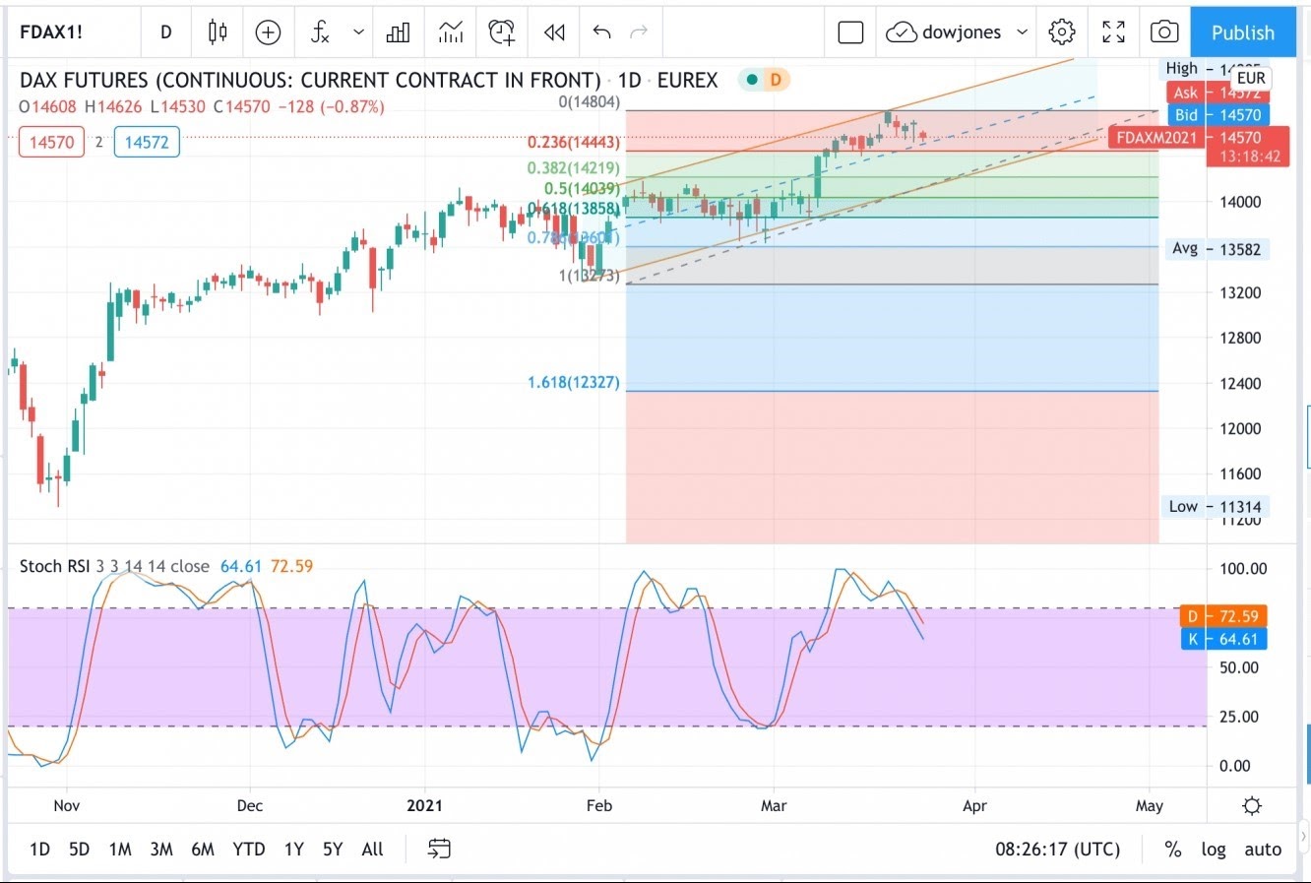Select 1Y time range

[x=293, y=849]
